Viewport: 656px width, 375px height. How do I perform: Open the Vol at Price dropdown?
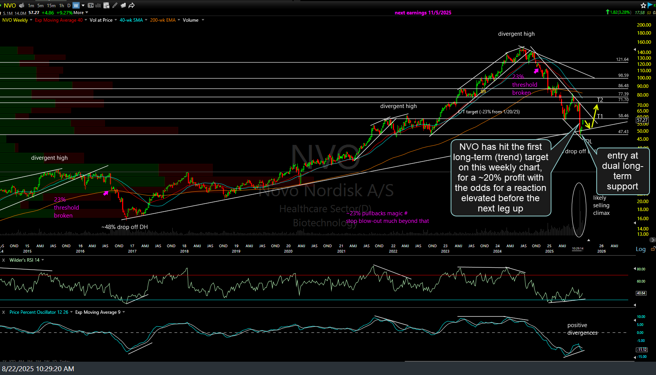click(x=116, y=20)
